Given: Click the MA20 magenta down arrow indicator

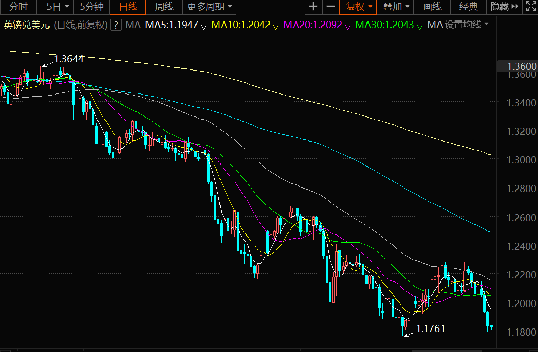Looking at the screenshot, I should click(x=348, y=25).
